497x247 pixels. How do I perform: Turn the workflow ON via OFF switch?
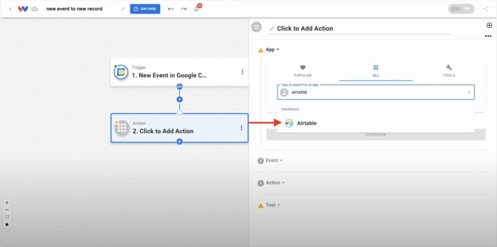click(x=461, y=9)
